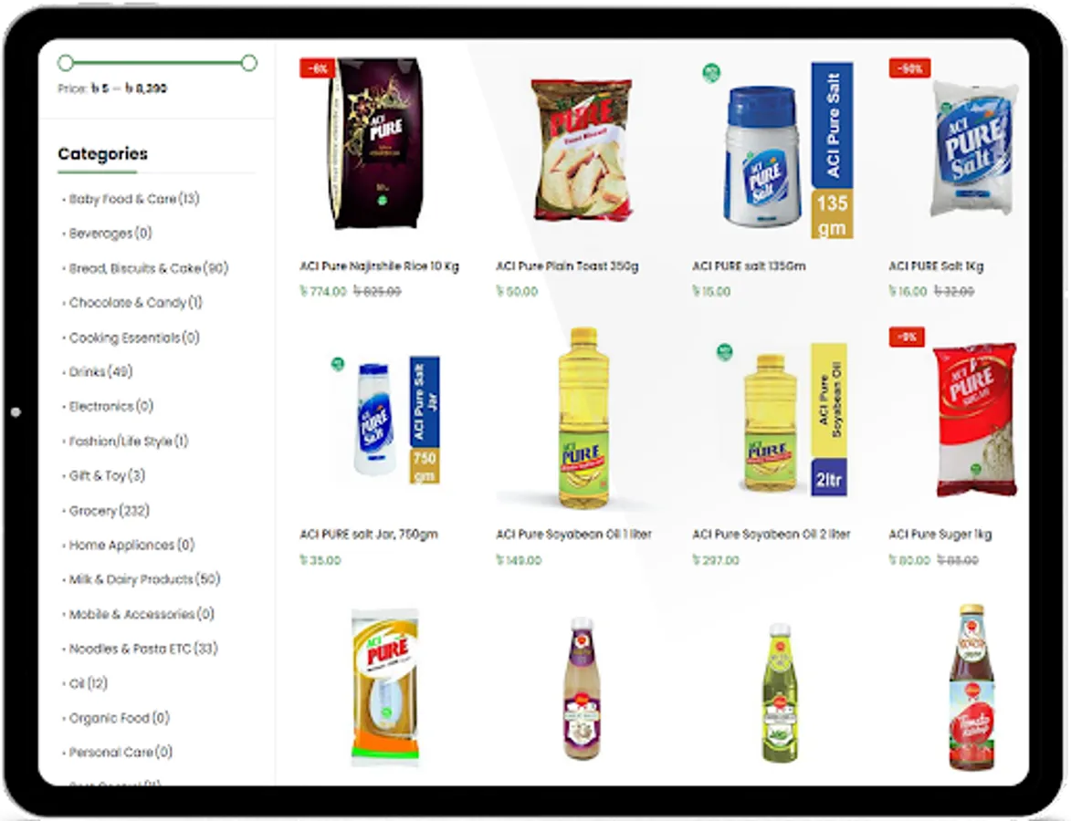Screen dimensions: 1071x821
Task: Open the Drinks category
Action: (101, 372)
